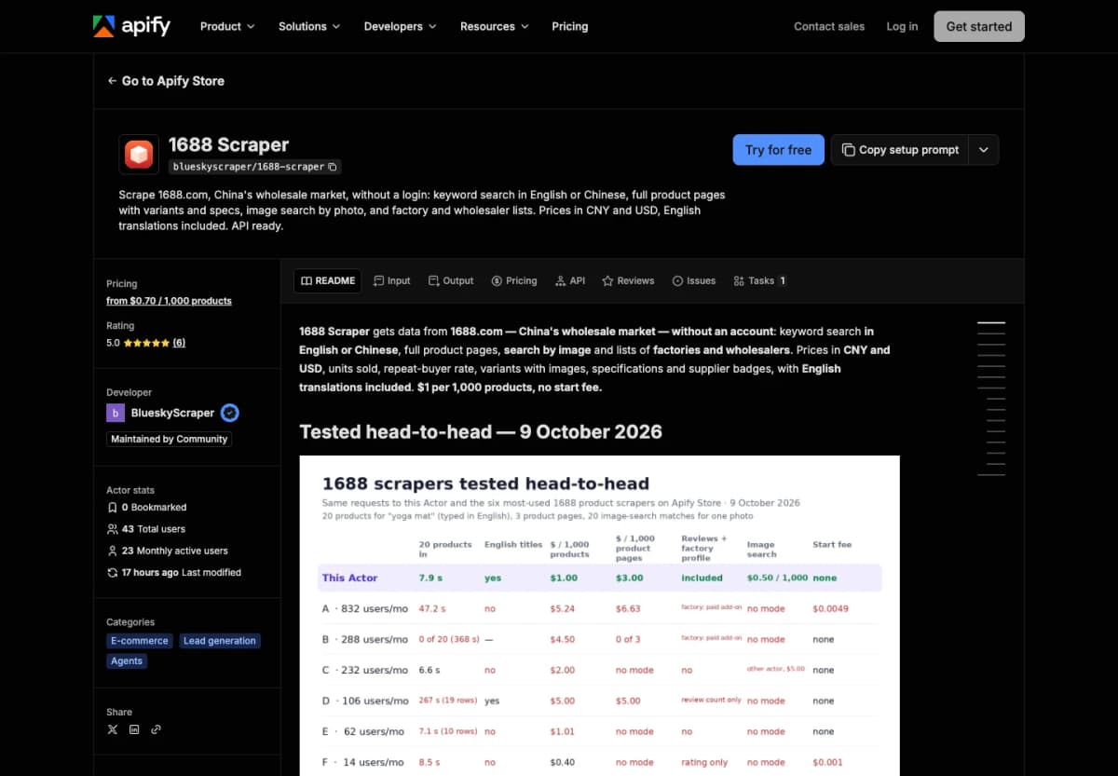Click '43 Total users' text
The image size is (1118, 776).
tap(153, 529)
